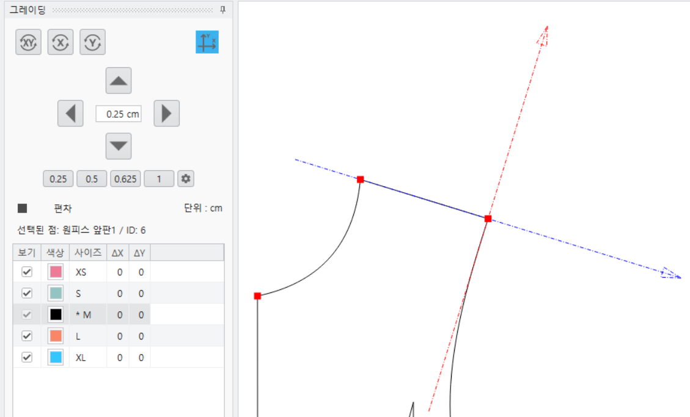Image resolution: width=690 pixels, height=417 pixels.
Task: Click the ΔY value in XS row
Action: click(x=140, y=272)
